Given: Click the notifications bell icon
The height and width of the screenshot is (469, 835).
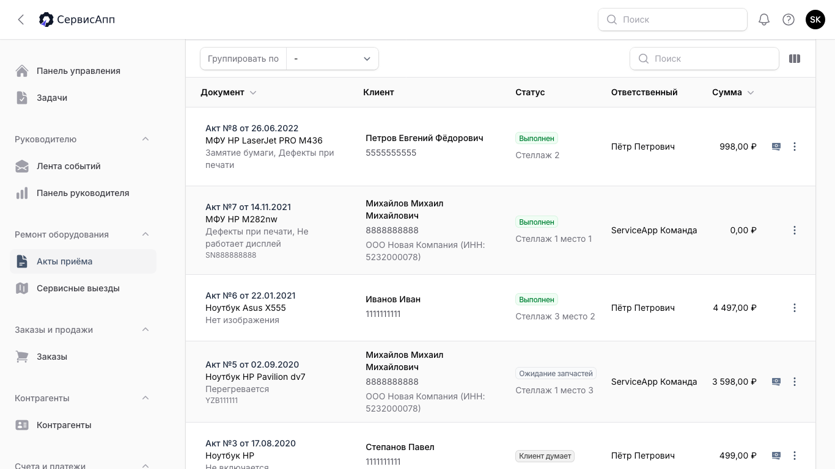Looking at the screenshot, I should pyautogui.click(x=763, y=20).
